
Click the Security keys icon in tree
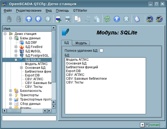[16, 91]
